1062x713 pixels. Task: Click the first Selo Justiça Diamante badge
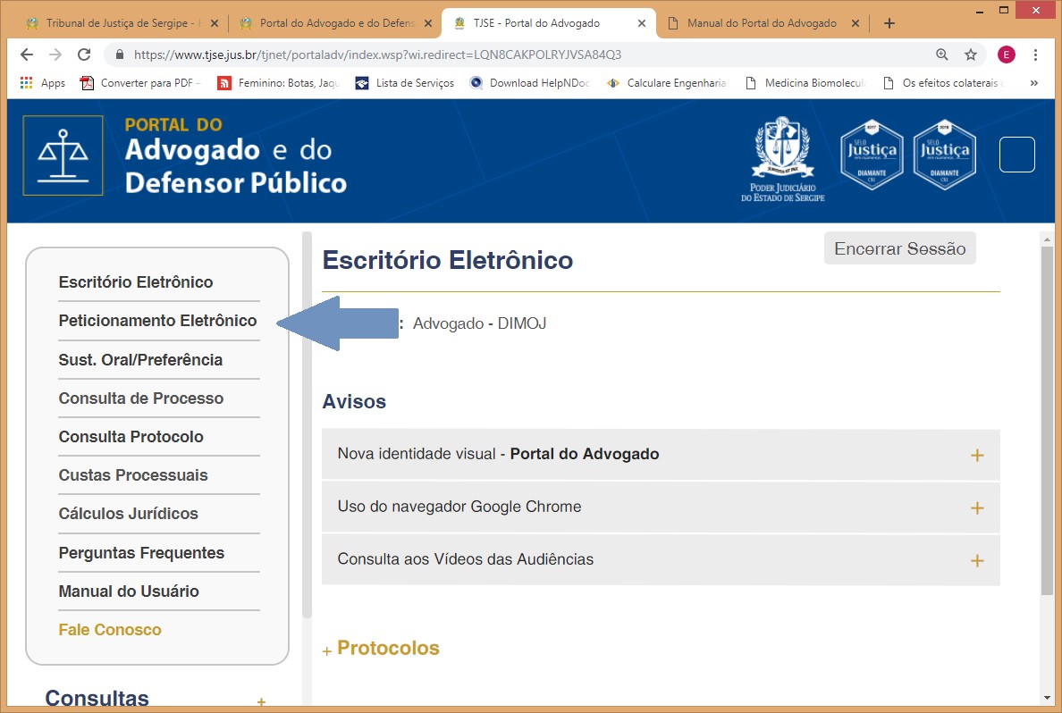pos(872,155)
